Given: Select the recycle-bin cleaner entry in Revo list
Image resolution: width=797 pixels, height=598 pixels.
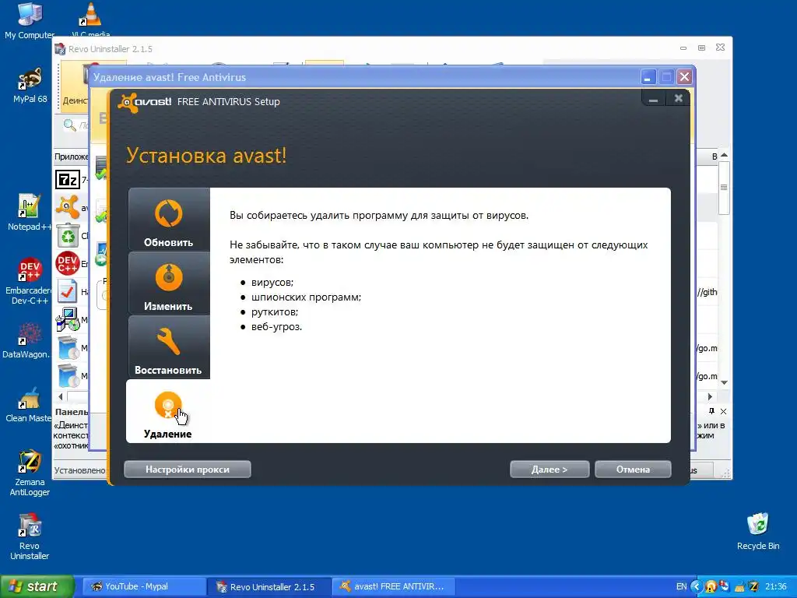Looking at the screenshot, I should click(x=68, y=235).
